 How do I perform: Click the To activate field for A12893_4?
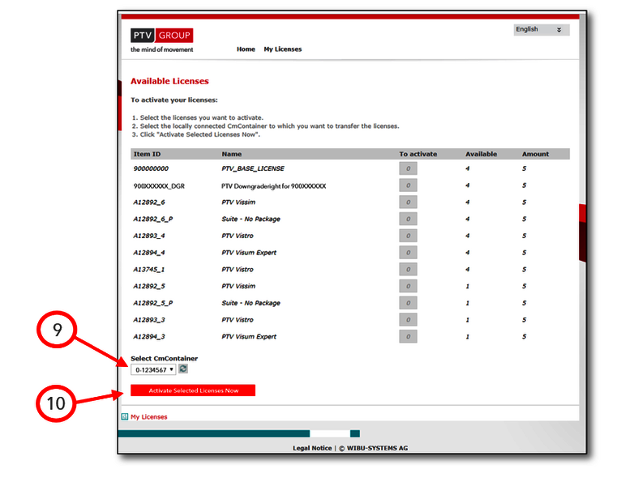coord(408,236)
